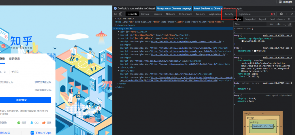
Task: Open the 下载知乎 App link
Action: (44, 133)
